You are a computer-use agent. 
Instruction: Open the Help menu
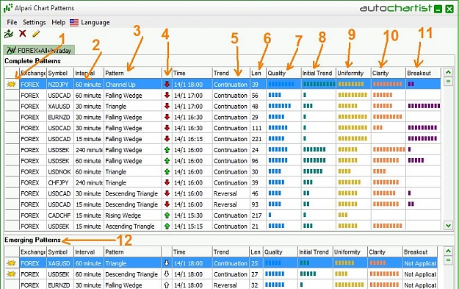coord(58,23)
